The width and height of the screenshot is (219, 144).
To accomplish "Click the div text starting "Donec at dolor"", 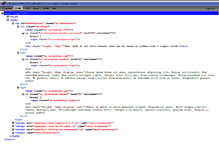I will click(117, 110).
